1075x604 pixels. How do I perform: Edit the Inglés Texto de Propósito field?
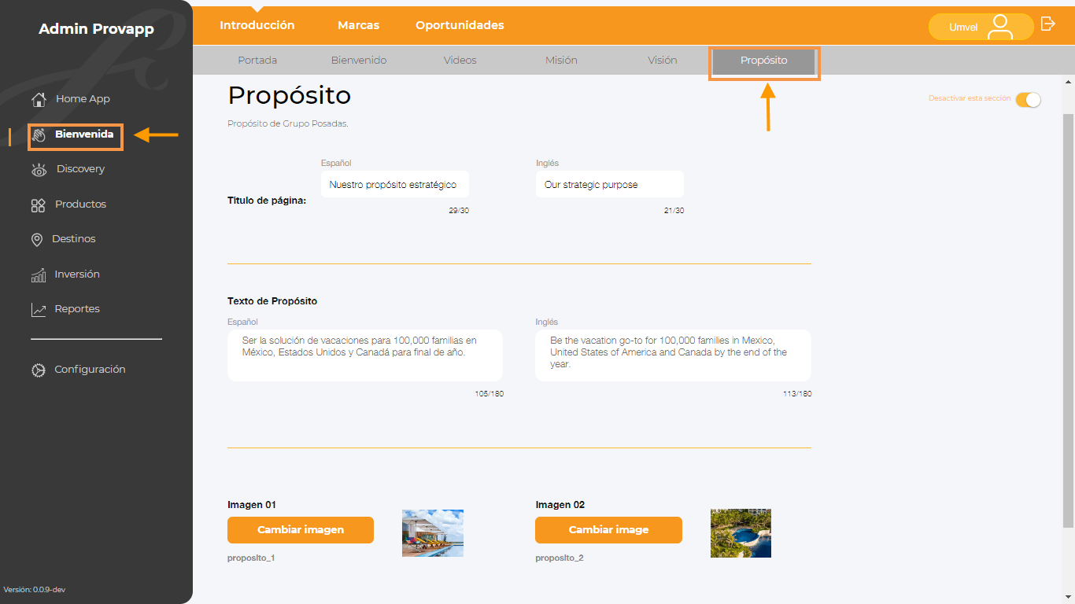point(673,355)
